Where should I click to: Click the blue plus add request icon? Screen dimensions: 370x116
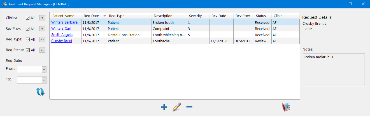click(164, 107)
